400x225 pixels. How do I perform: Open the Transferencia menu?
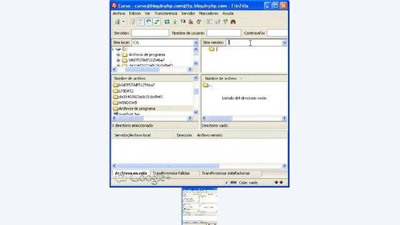click(x=166, y=13)
